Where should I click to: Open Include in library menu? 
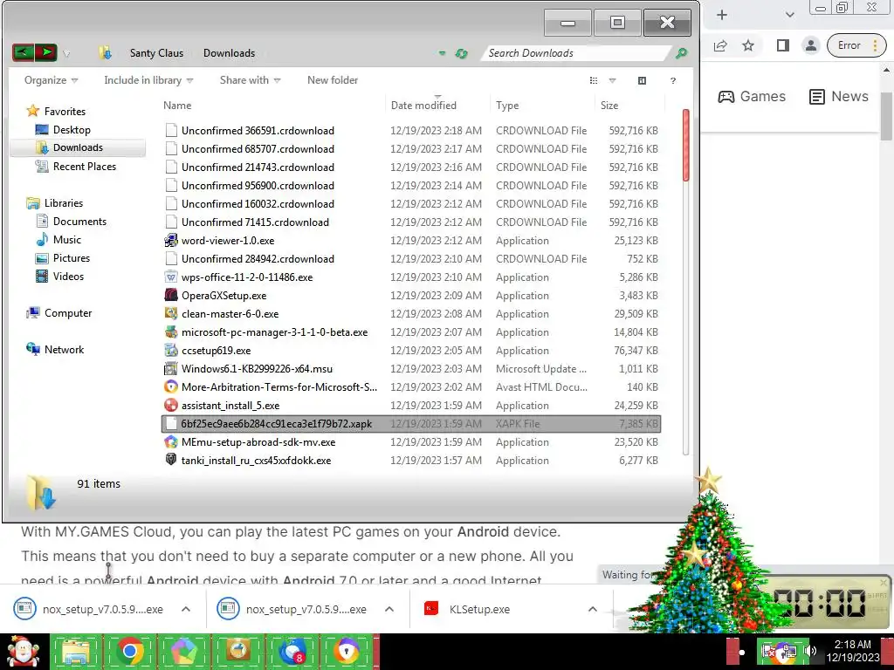pyautogui.click(x=148, y=80)
